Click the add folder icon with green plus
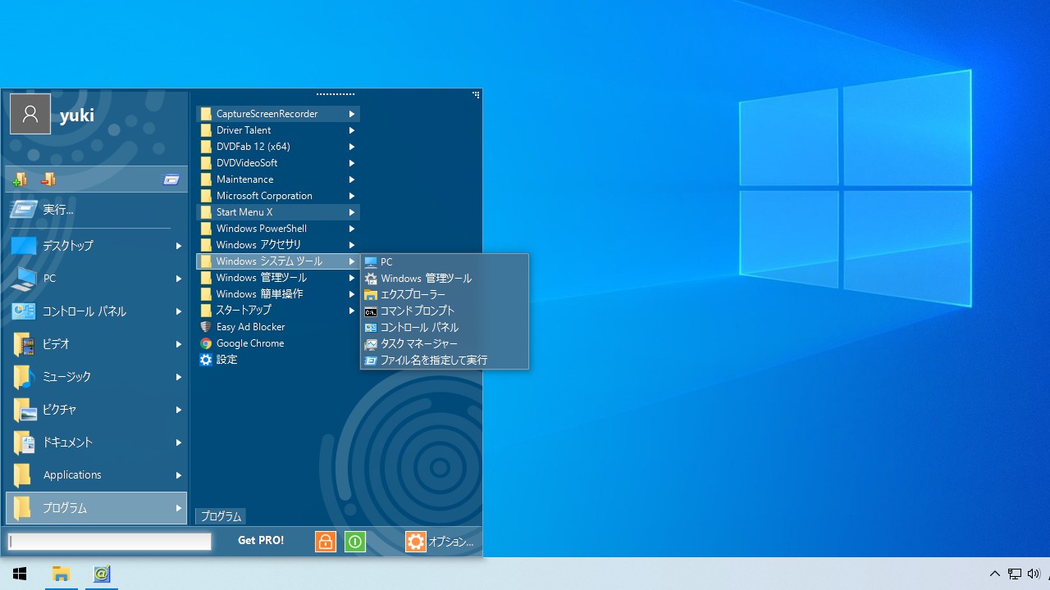 tap(20, 179)
